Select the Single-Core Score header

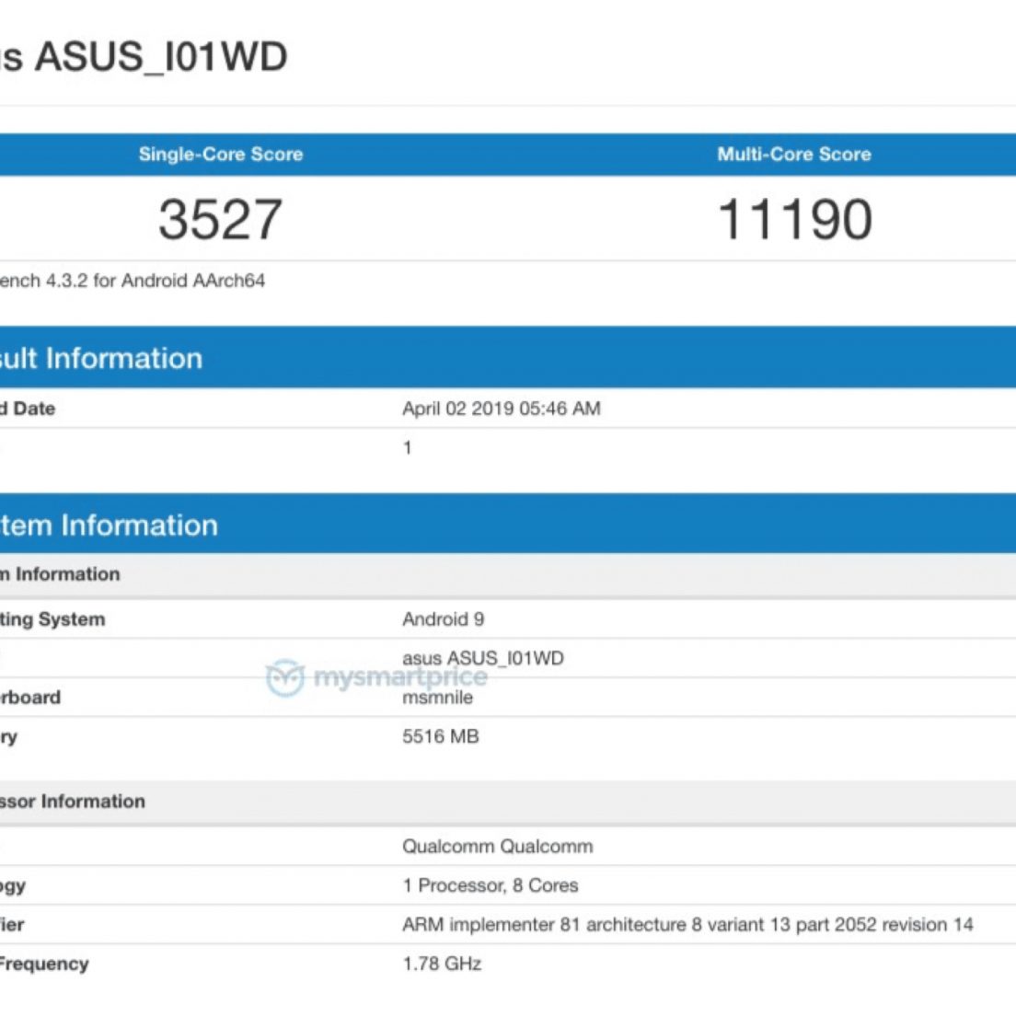pos(221,155)
